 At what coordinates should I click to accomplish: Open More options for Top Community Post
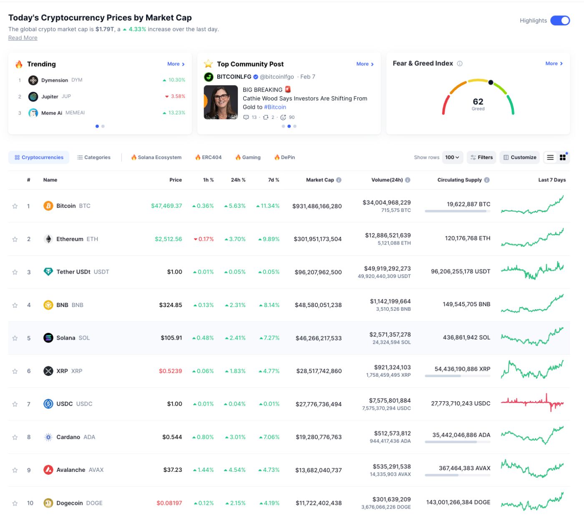pyautogui.click(x=365, y=64)
